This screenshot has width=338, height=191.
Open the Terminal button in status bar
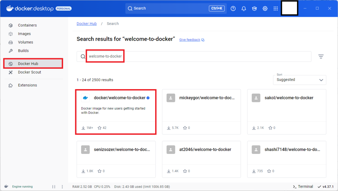point(303,186)
